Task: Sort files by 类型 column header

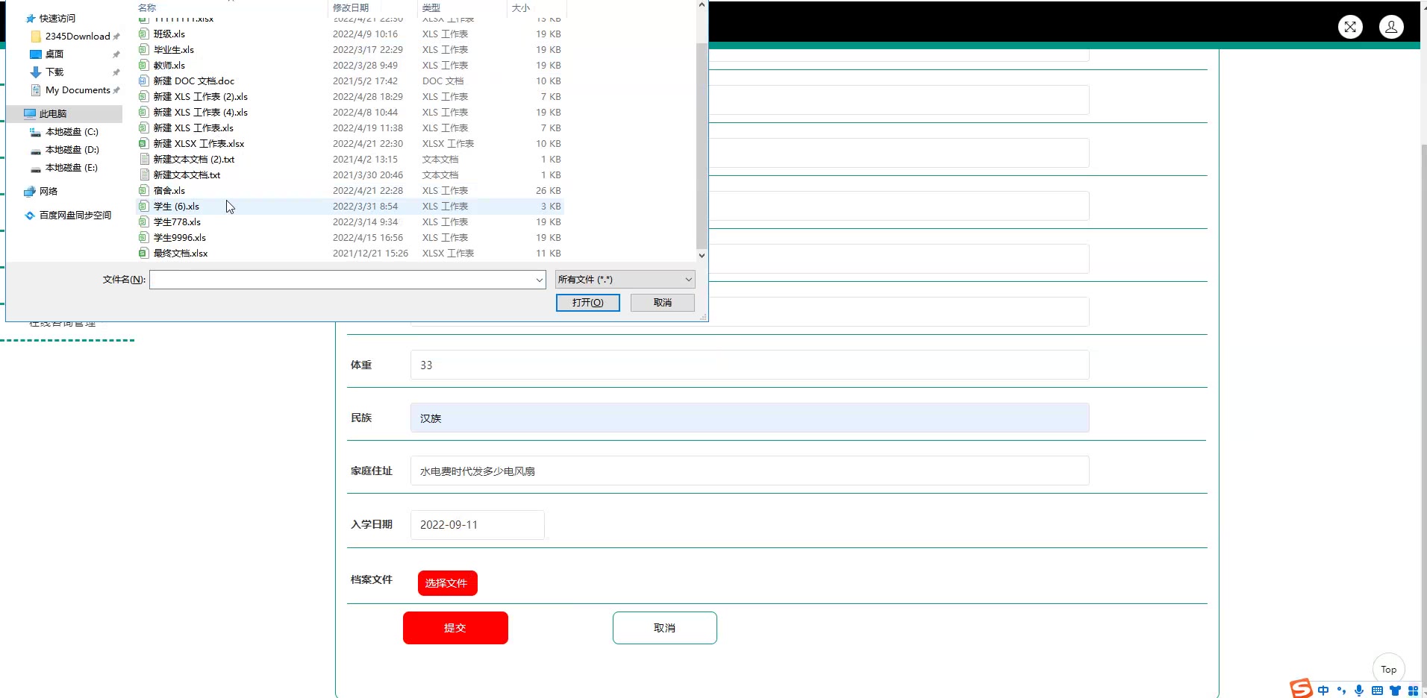Action: (431, 7)
